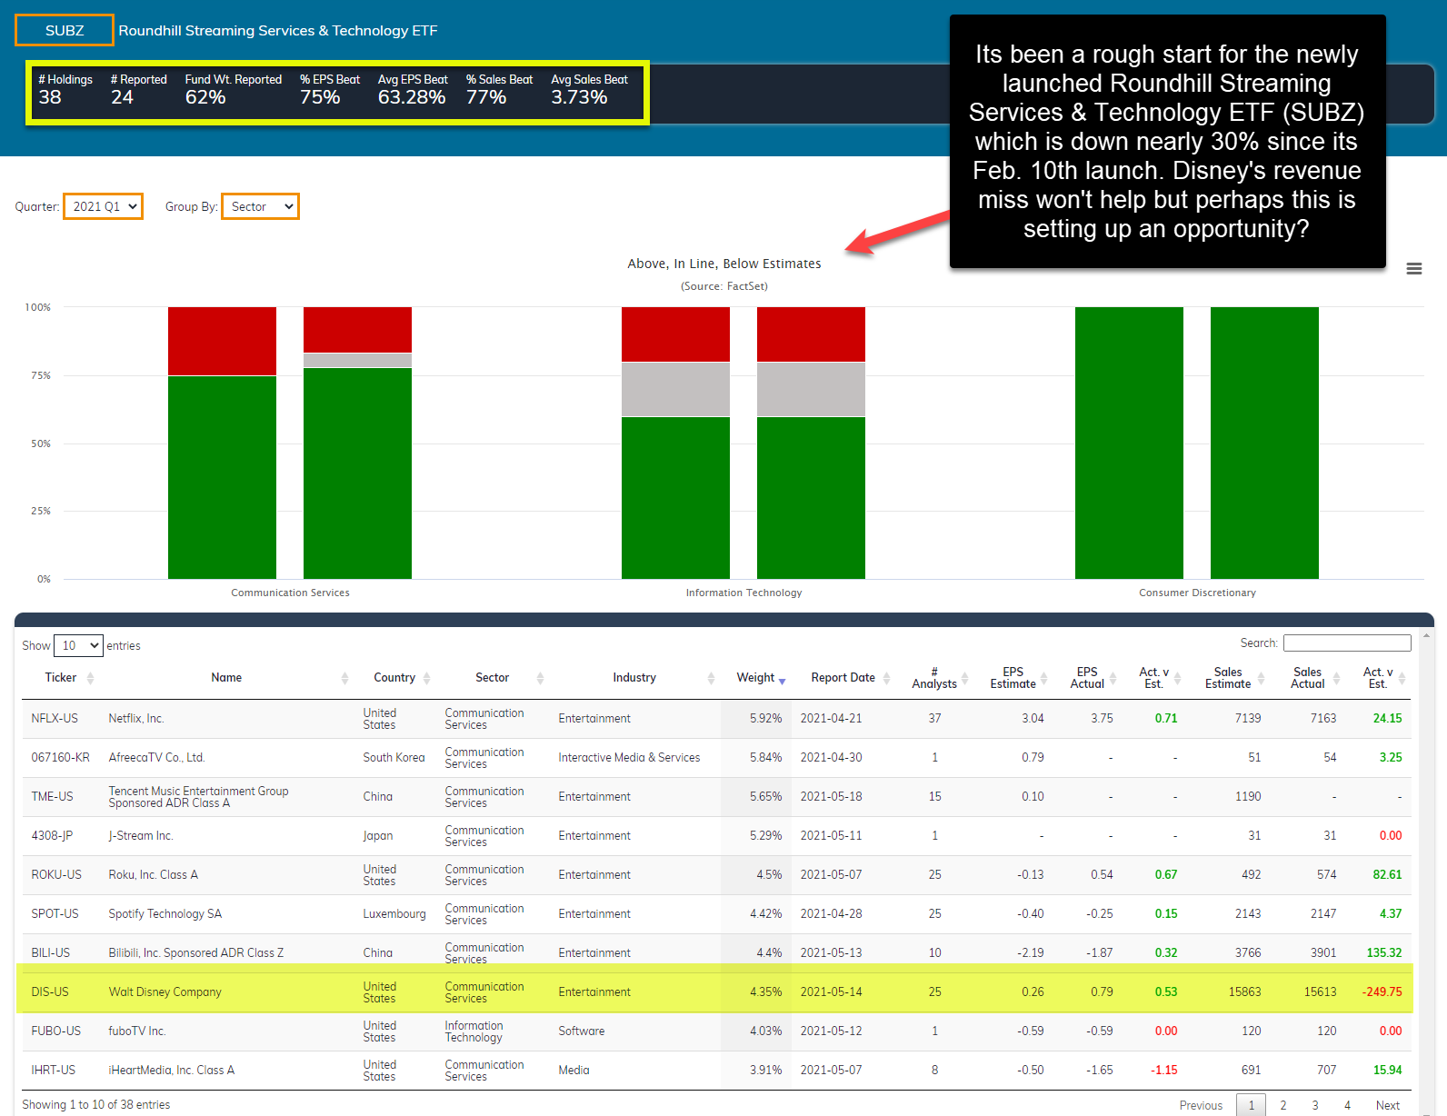The height and width of the screenshot is (1116, 1447).
Task: Select the TME-US ticker cell
Action: coord(52,796)
